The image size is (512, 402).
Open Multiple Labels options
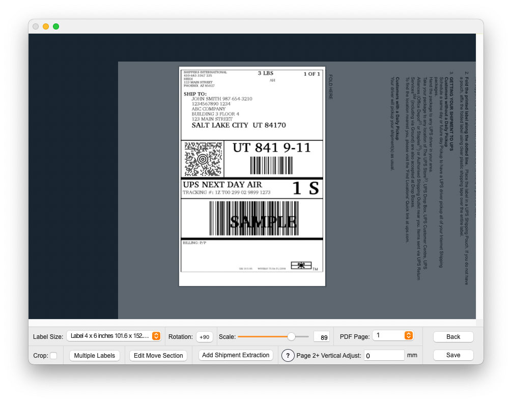94,356
